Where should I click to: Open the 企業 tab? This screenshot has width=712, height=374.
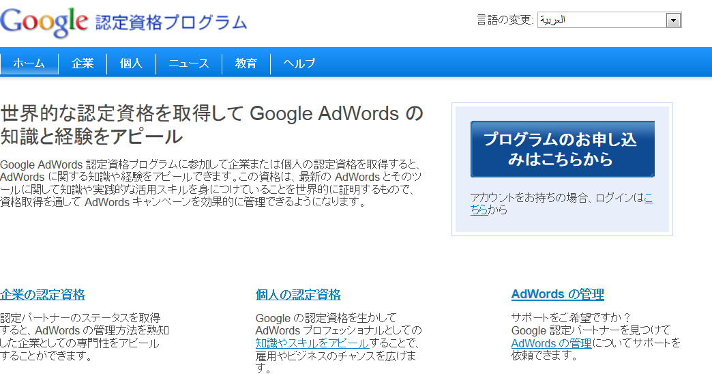tap(83, 63)
